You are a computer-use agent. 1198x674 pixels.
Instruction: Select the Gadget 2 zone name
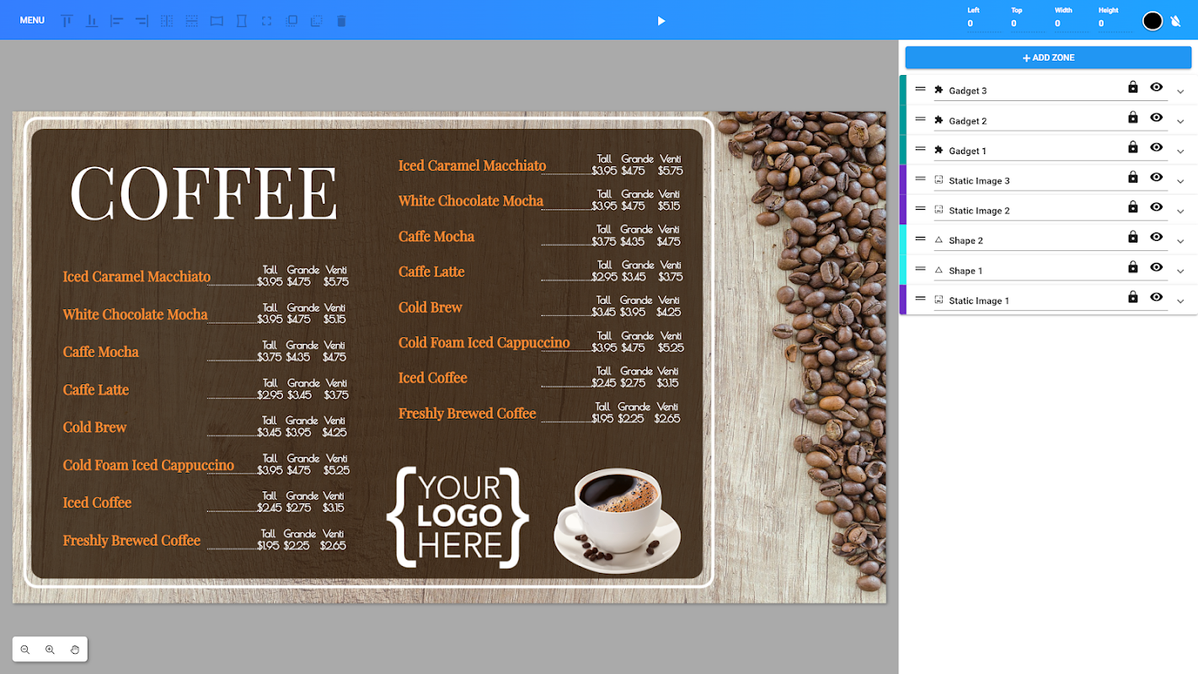pos(968,121)
